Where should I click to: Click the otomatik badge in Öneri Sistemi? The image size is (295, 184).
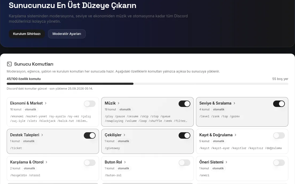click(218, 169)
